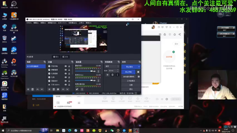
Task: Delete the selected scene with the Scenes trash icon
Action: click(x=33, y=90)
